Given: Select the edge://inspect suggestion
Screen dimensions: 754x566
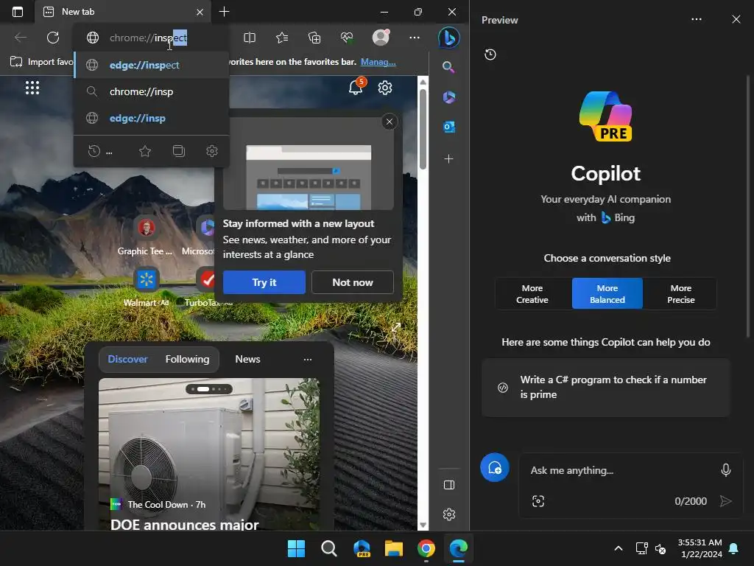Looking at the screenshot, I should [152, 65].
